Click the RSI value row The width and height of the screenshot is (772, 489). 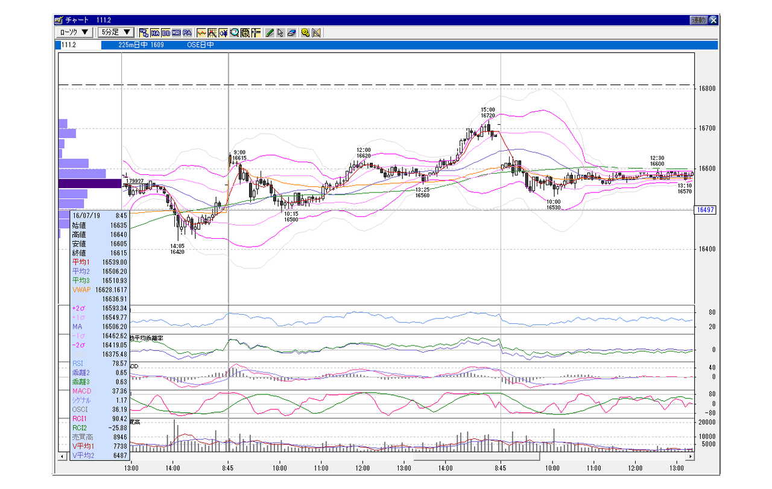100,364
